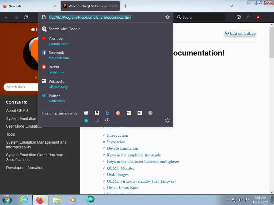Close the QEMU documentation tab
This screenshot has height=205, width=274.
[116, 6]
